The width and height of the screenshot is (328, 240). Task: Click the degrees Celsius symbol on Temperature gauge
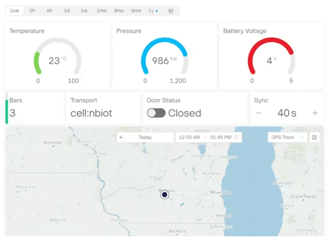click(63, 58)
